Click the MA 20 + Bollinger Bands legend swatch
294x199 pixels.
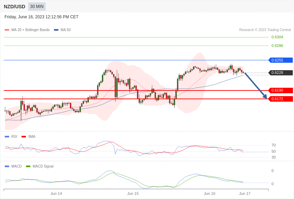(x=7, y=30)
